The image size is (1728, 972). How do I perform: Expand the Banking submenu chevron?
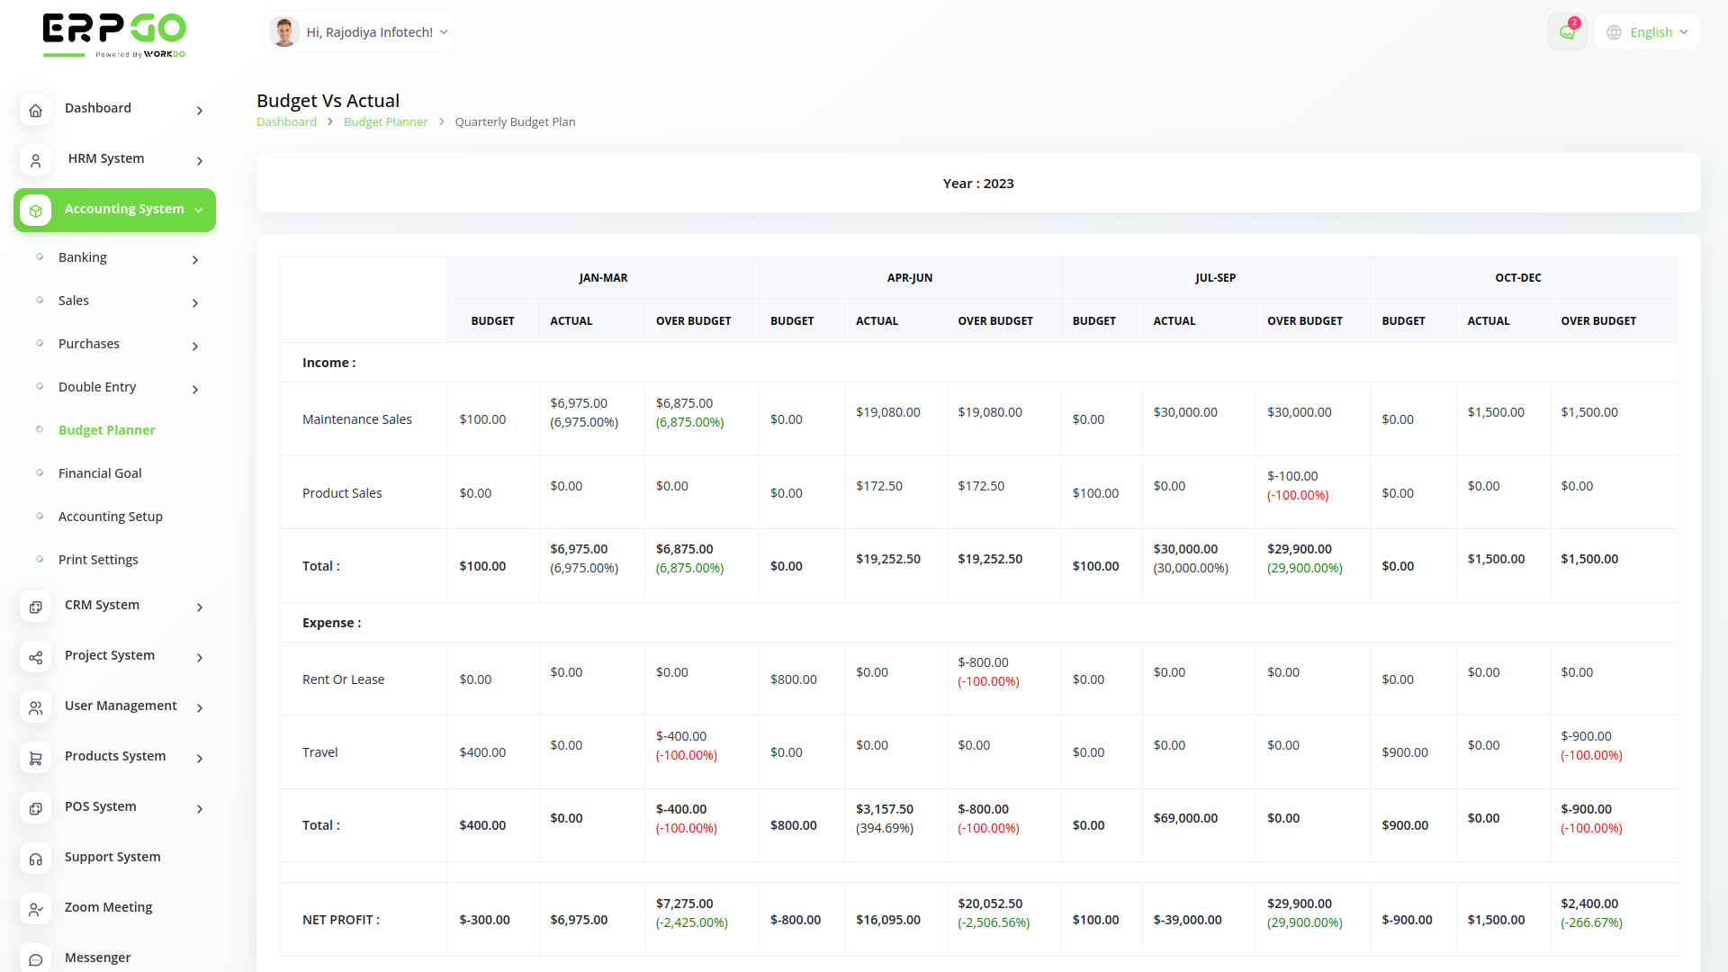coord(194,260)
